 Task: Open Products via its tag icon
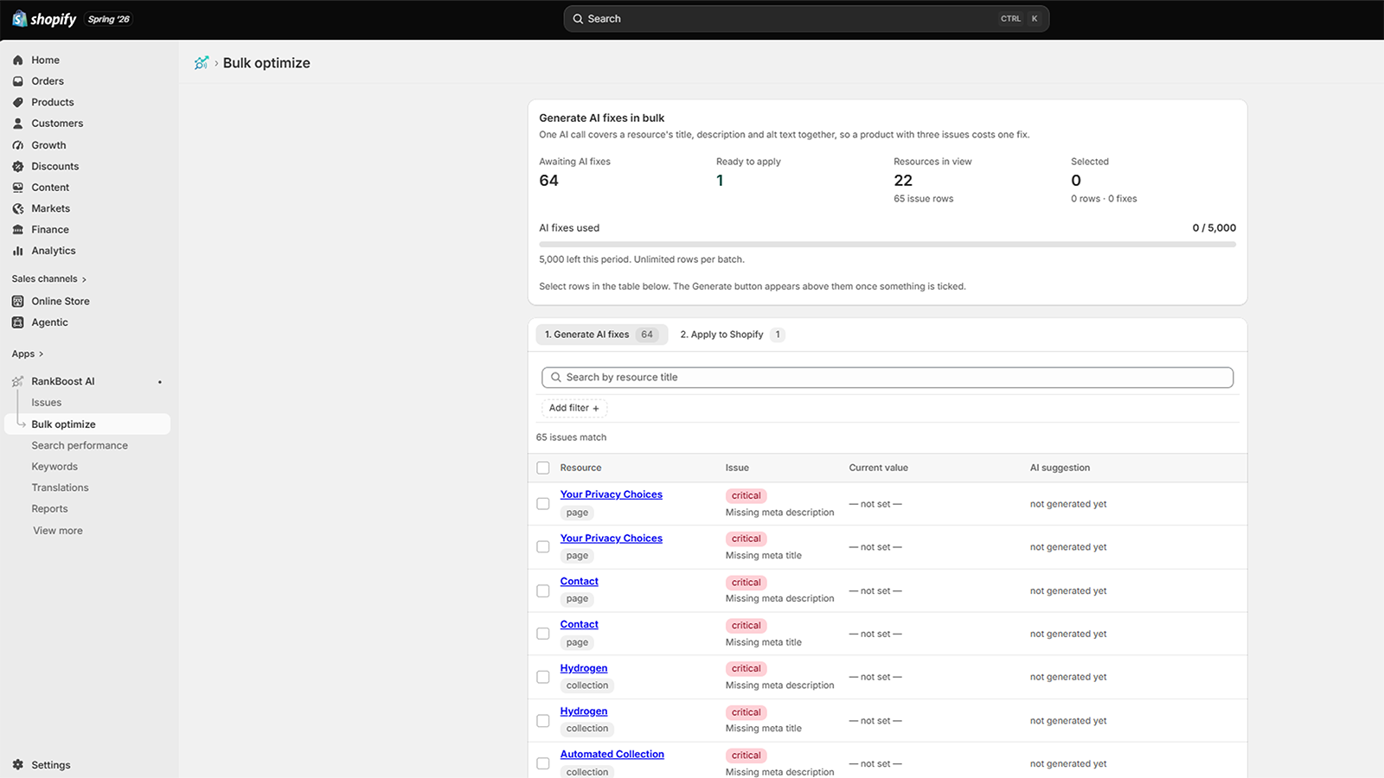tap(18, 102)
